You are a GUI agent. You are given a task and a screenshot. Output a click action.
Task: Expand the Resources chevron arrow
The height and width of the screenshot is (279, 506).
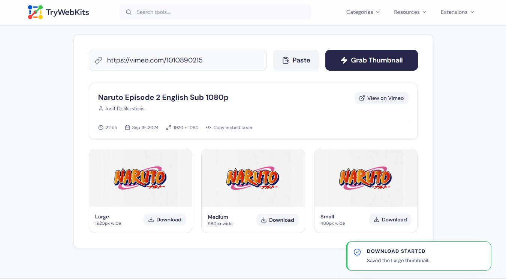424,12
